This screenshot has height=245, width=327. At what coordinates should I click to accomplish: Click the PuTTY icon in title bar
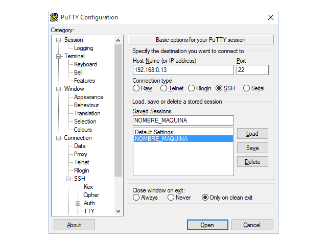click(54, 17)
